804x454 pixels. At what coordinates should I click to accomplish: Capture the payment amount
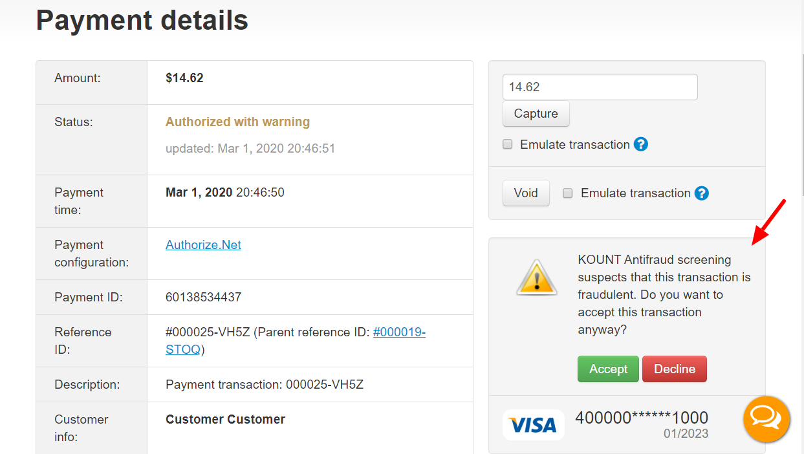(536, 114)
